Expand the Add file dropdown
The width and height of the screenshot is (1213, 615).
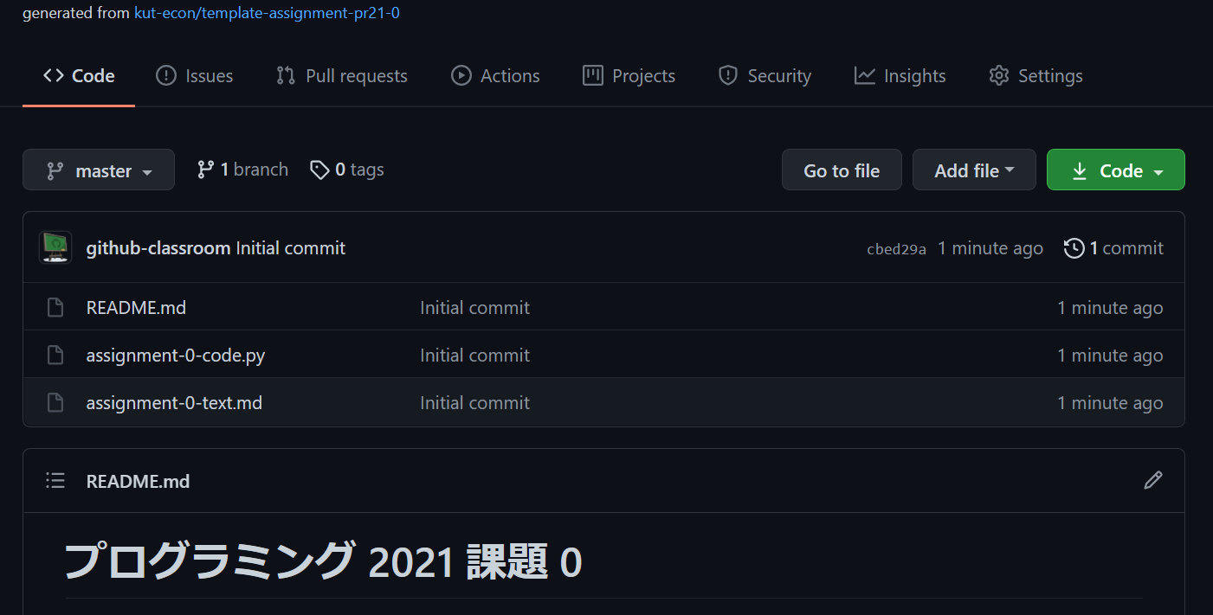974,170
